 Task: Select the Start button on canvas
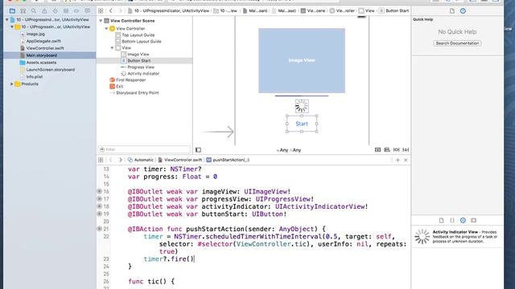[302, 124]
